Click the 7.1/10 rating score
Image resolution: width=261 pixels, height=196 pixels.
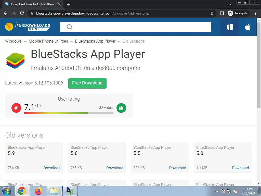click(32, 107)
